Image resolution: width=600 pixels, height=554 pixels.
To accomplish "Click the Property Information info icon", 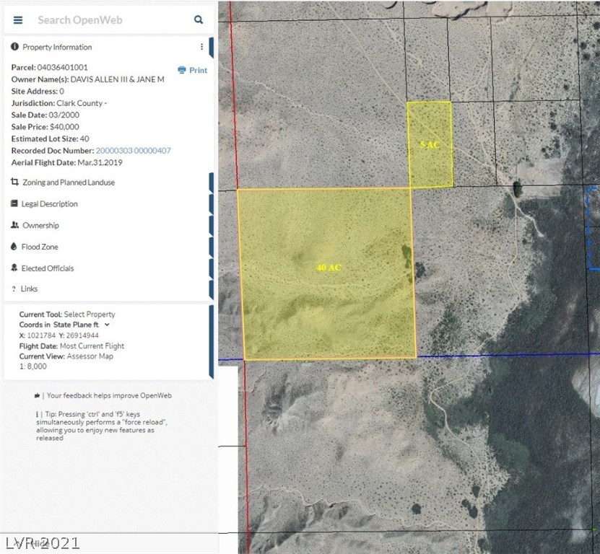I will pos(14,47).
